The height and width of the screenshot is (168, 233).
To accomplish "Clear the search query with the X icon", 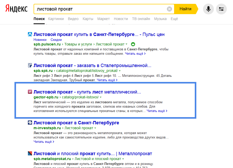I will point(169,9).
